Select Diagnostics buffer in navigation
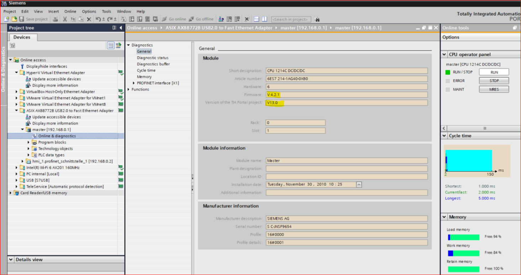The width and height of the screenshot is (521, 275). click(x=153, y=64)
